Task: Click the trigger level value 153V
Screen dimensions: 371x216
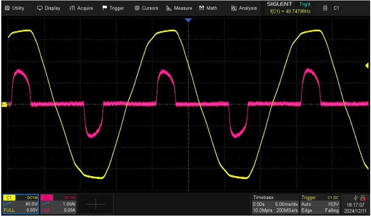Action: coord(333,204)
